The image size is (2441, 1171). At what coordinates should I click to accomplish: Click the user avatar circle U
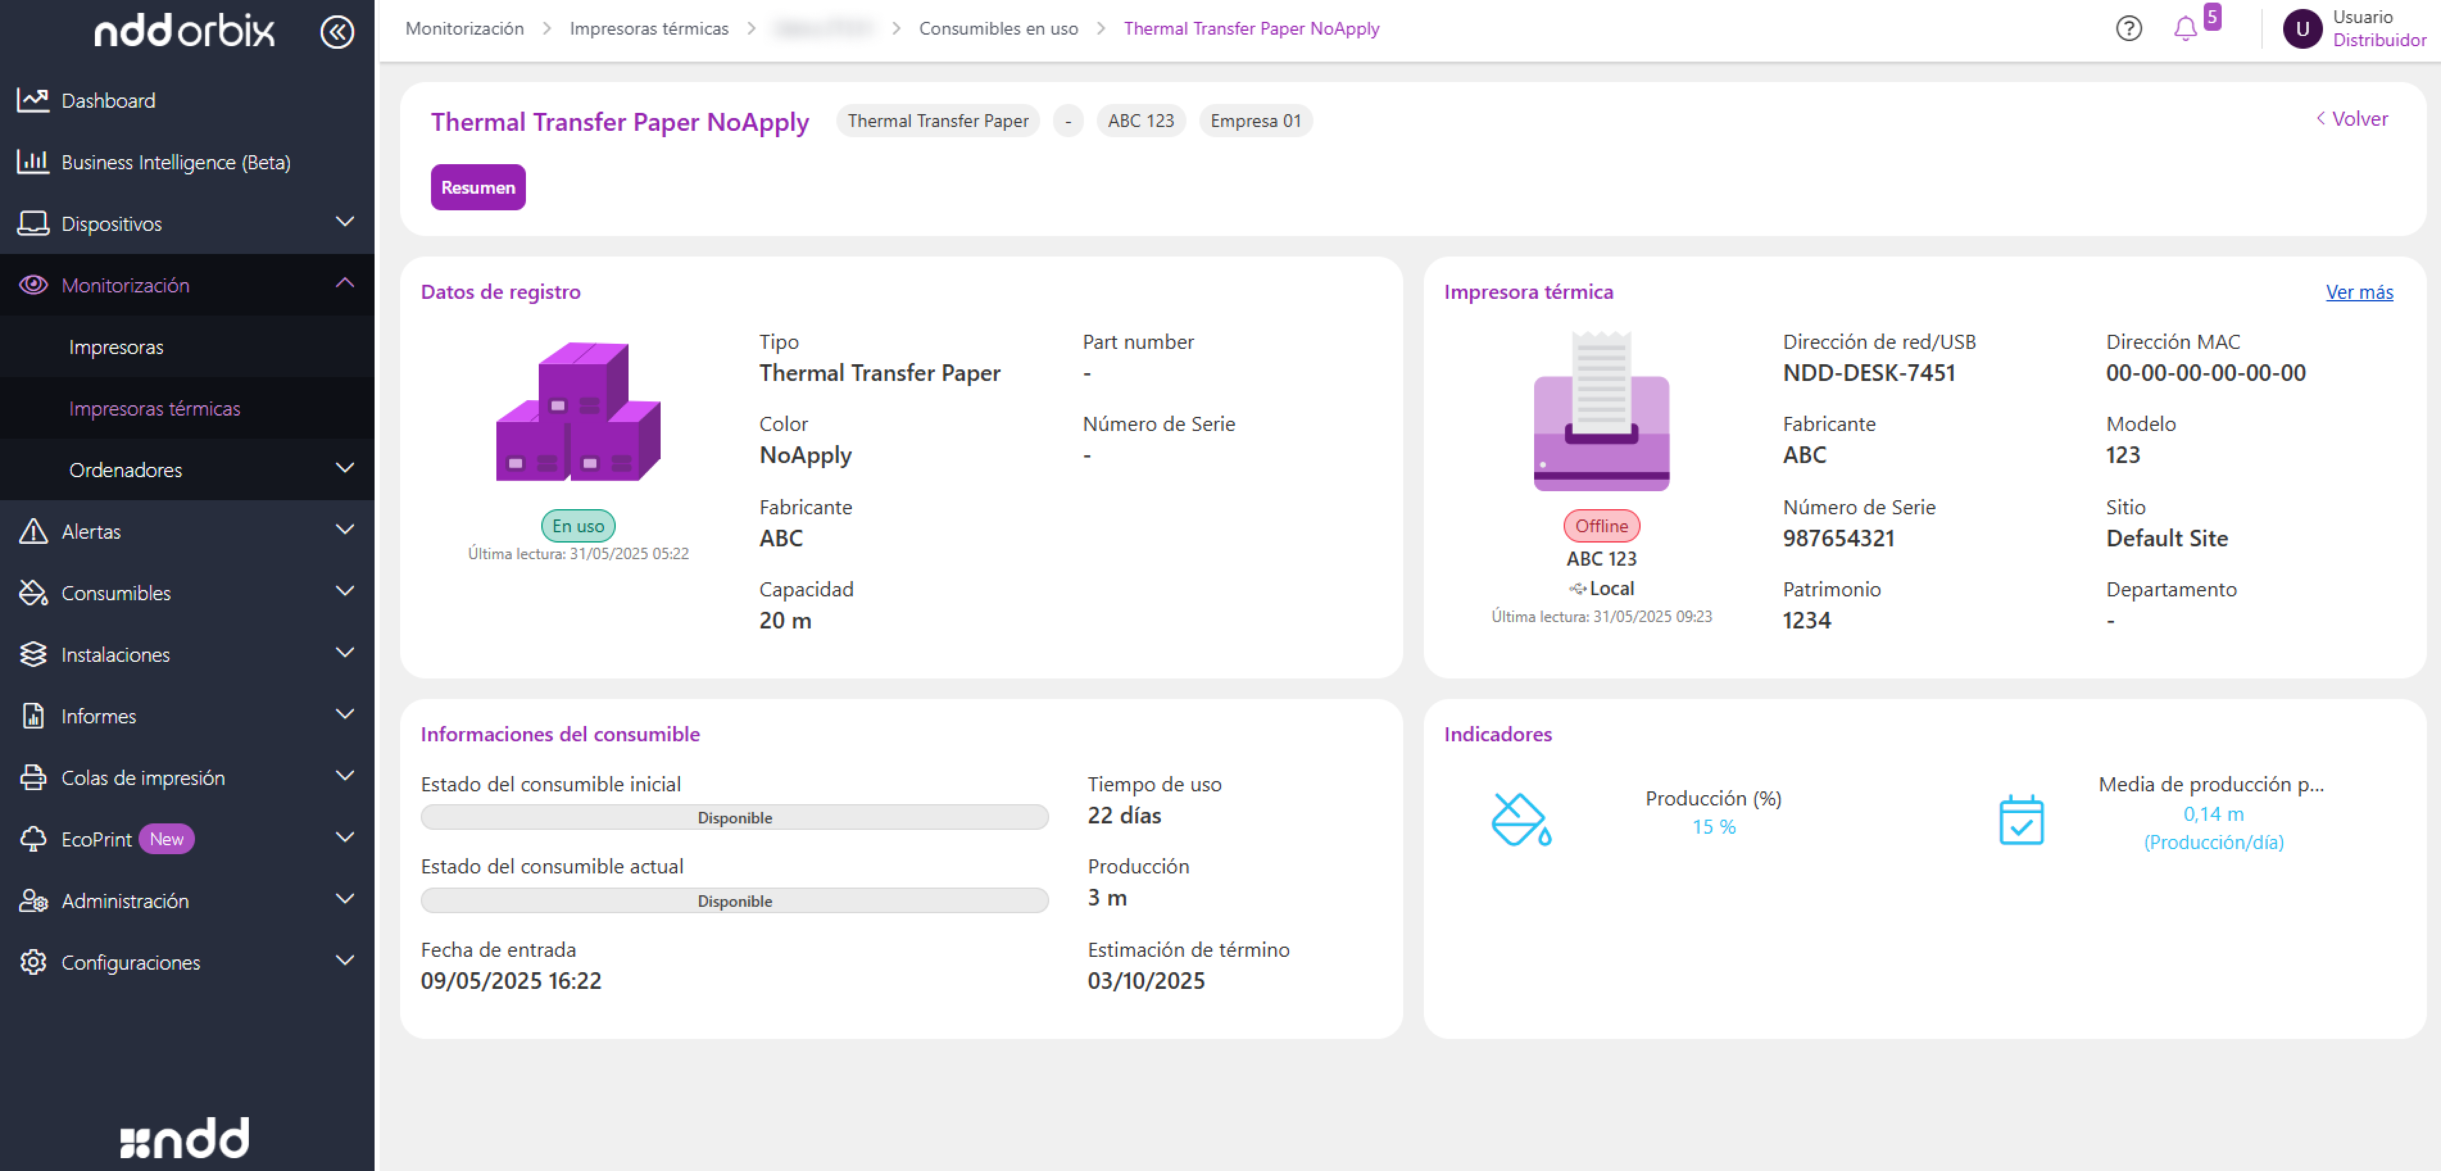(x=2302, y=28)
